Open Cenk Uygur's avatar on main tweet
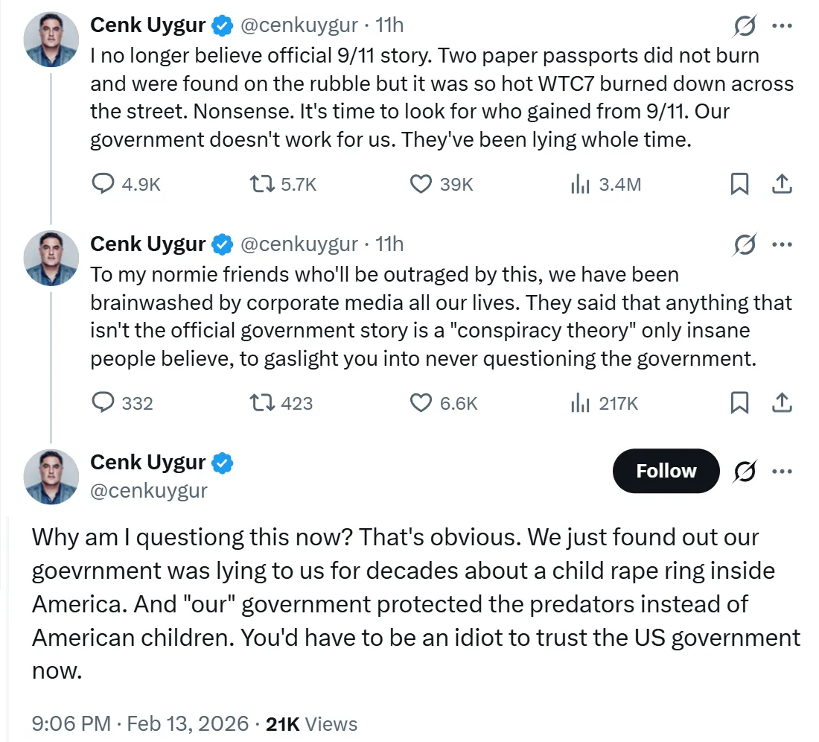The width and height of the screenshot is (819, 742). click(x=51, y=477)
